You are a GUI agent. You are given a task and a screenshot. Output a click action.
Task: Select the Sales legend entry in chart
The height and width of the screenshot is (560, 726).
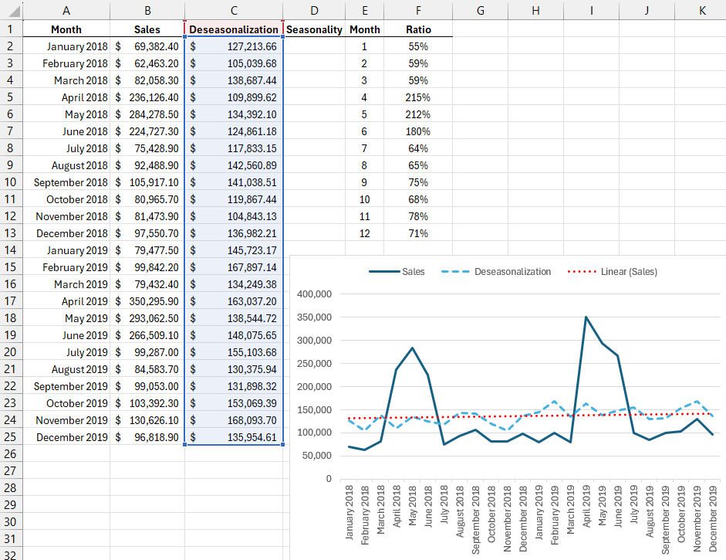(397, 272)
